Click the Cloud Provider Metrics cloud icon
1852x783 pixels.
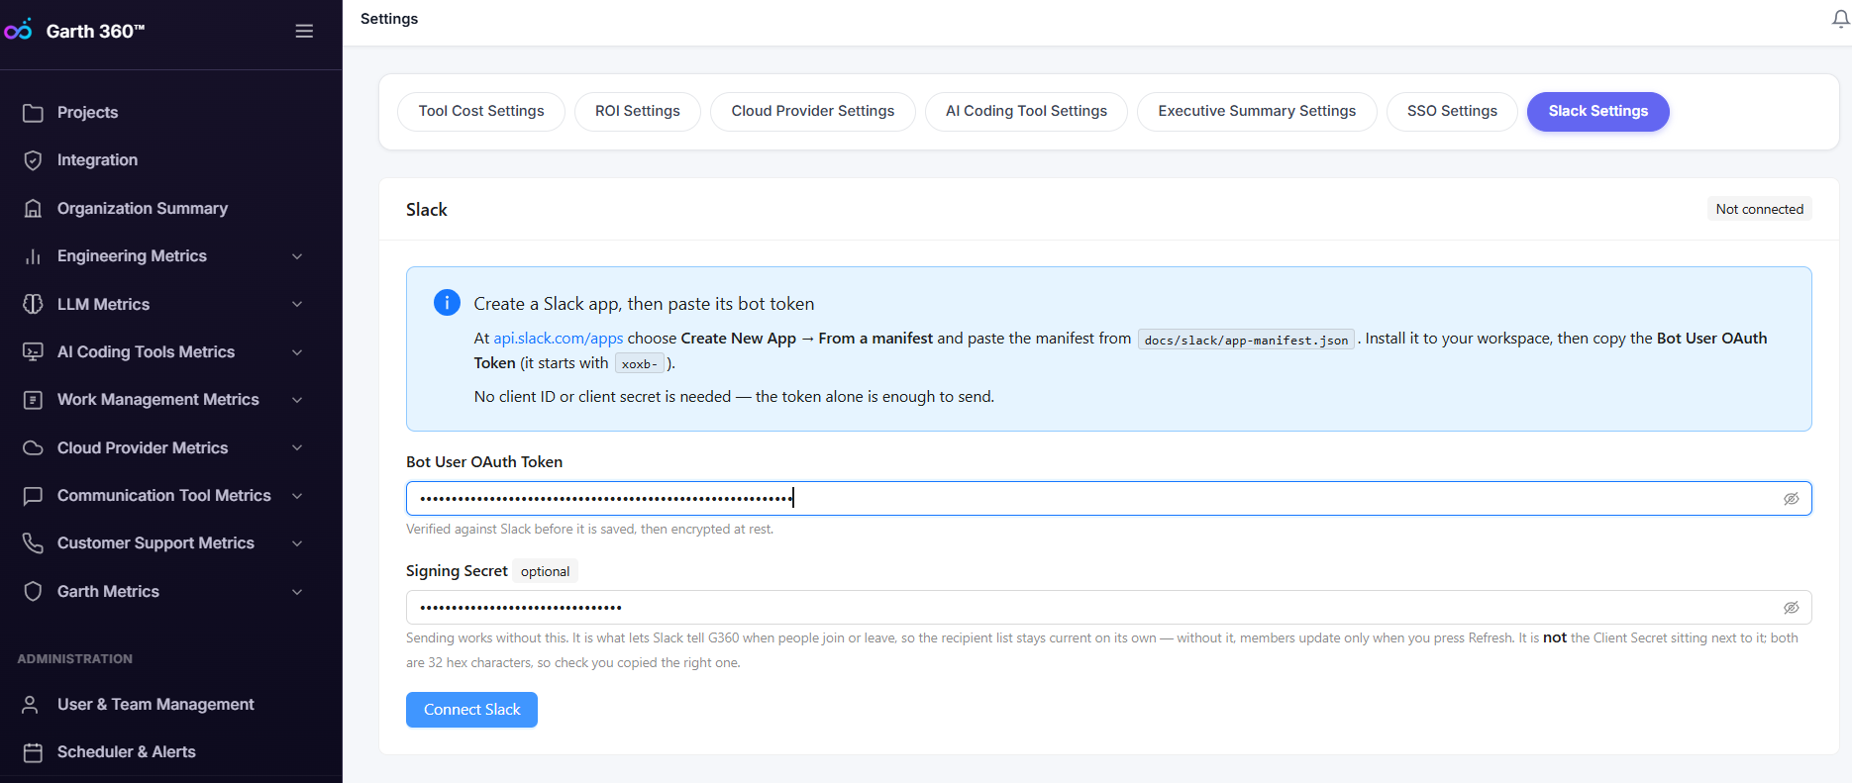(x=33, y=447)
